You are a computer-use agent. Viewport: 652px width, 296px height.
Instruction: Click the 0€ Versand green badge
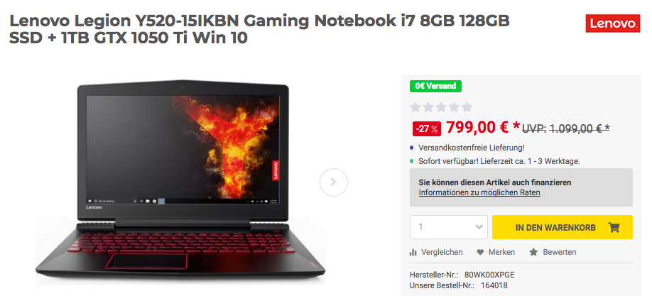[x=435, y=86]
